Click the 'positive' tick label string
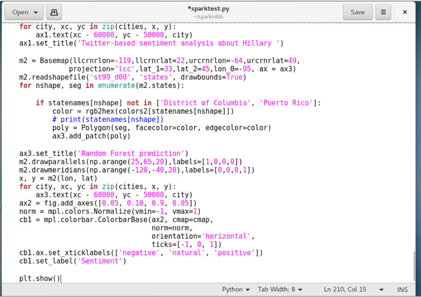The height and width of the screenshot is (297, 421). [234, 253]
